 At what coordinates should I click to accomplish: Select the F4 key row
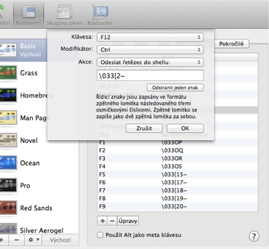click(x=178, y=166)
